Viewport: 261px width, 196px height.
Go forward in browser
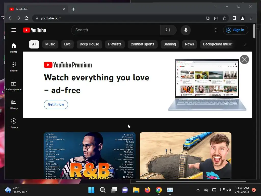point(18,18)
